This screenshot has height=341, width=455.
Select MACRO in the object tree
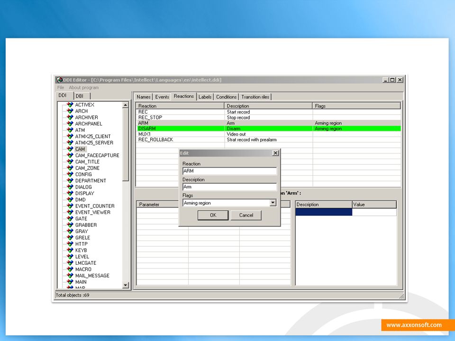[83, 269]
